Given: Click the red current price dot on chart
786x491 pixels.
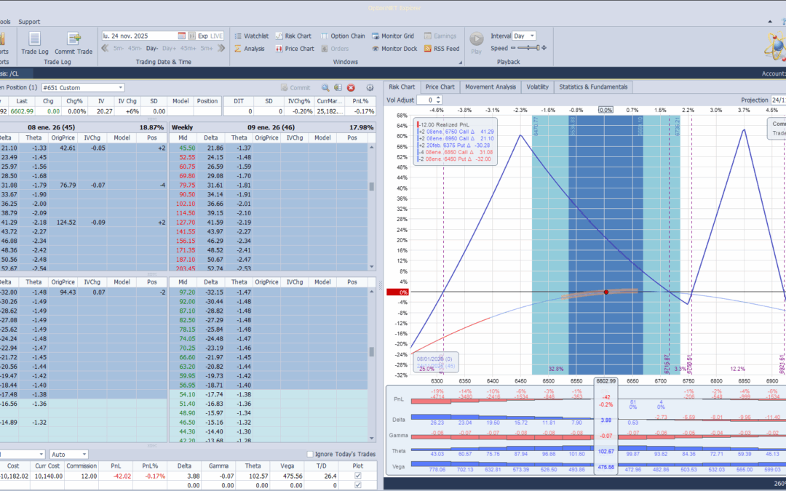Looking at the screenshot, I should click(606, 292).
